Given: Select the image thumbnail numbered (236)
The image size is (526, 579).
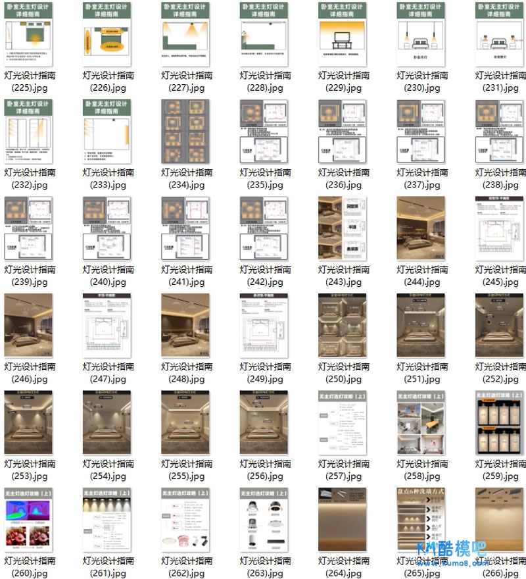Looking at the screenshot, I should click(343, 130).
